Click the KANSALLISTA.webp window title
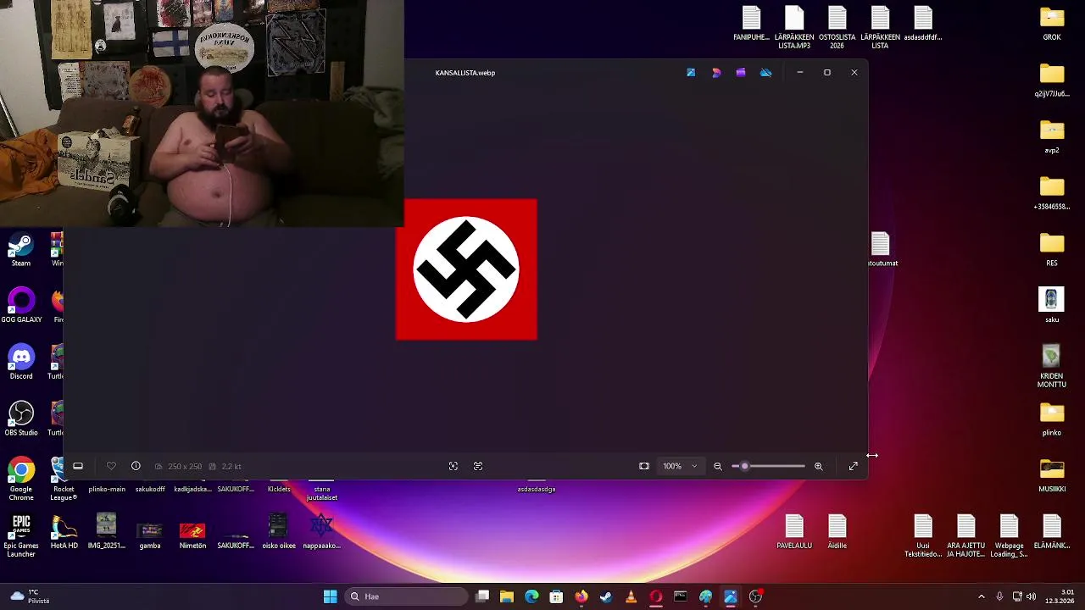 coord(465,73)
